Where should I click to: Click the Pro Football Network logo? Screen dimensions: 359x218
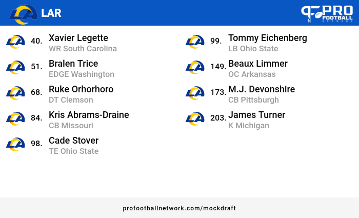tap(327, 14)
